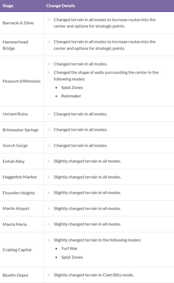Click the Manta Maria stage name
Image resolution: width=174 pixels, height=283 pixels.
click(x=15, y=224)
